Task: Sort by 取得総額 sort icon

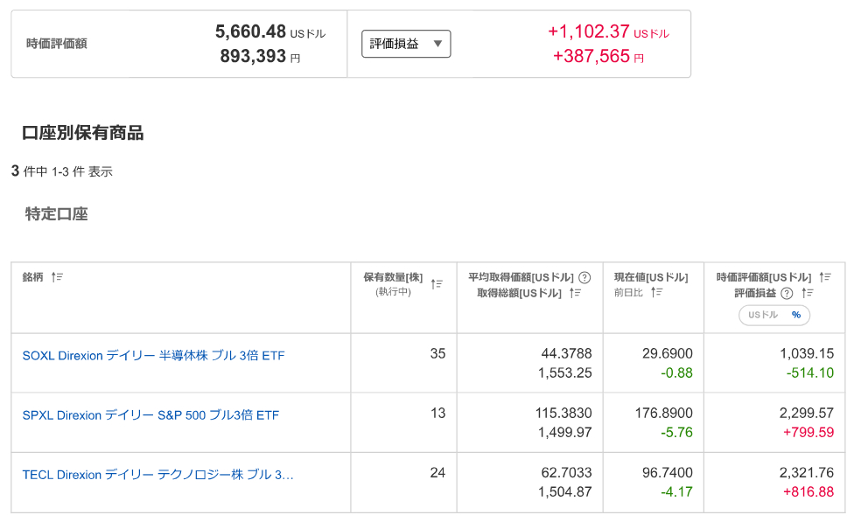Action: point(575,293)
